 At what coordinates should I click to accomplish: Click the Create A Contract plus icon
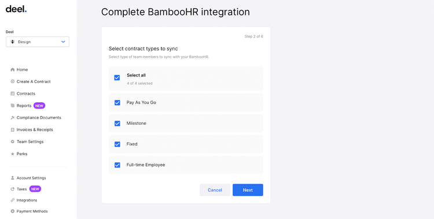[13, 81]
